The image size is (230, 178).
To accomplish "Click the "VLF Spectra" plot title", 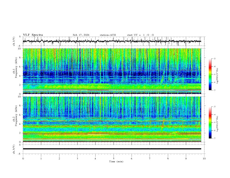I will pyautogui.click(x=33, y=35).
